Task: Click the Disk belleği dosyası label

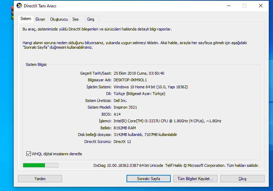Action: point(95,135)
